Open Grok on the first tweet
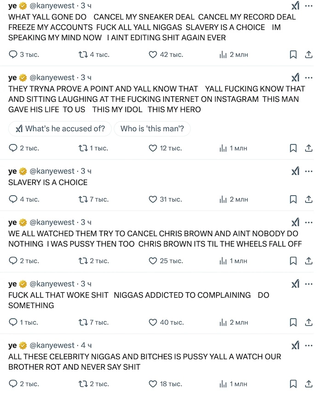Screen dimensions: 322x395 pos(295,6)
